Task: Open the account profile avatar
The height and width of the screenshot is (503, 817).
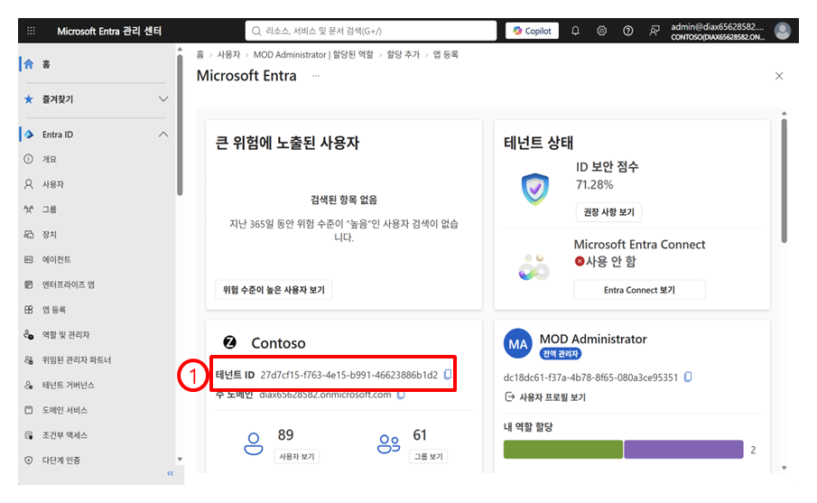Action: coord(782,31)
